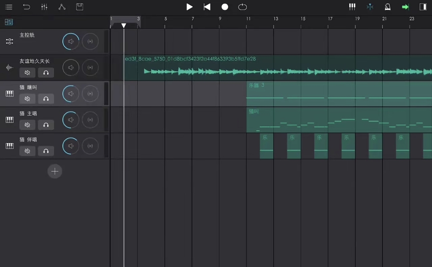Jump to bar 17 on the ruler
This screenshot has height=267, width=432.
coord(330,19)
